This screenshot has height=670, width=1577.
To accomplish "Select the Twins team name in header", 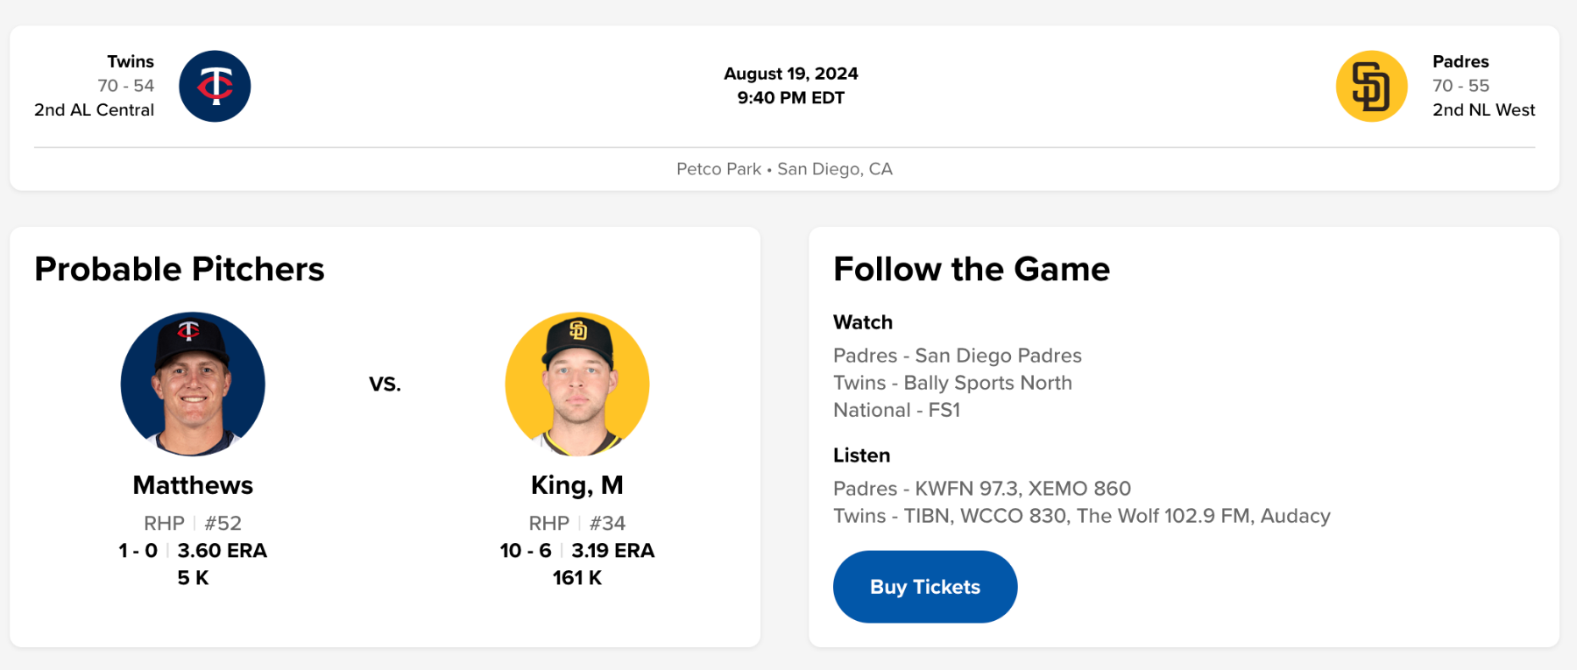I will click(x=131, y=61).
